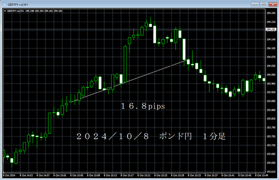Click the '8 Oct 15:37' time axis label
The image size is (279, 180).
click(x=211, y=175)
